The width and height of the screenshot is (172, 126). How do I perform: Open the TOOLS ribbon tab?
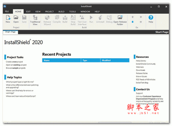[x=73, y=11]
